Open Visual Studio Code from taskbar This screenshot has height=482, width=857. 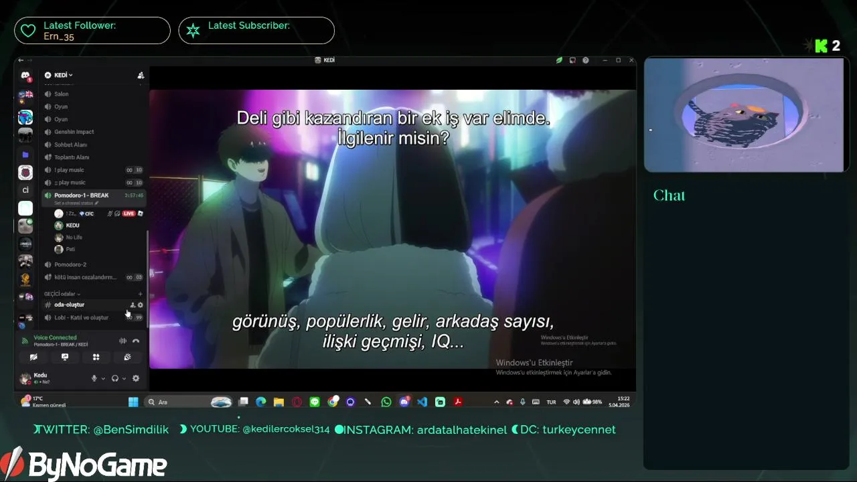tap(422, 402)
